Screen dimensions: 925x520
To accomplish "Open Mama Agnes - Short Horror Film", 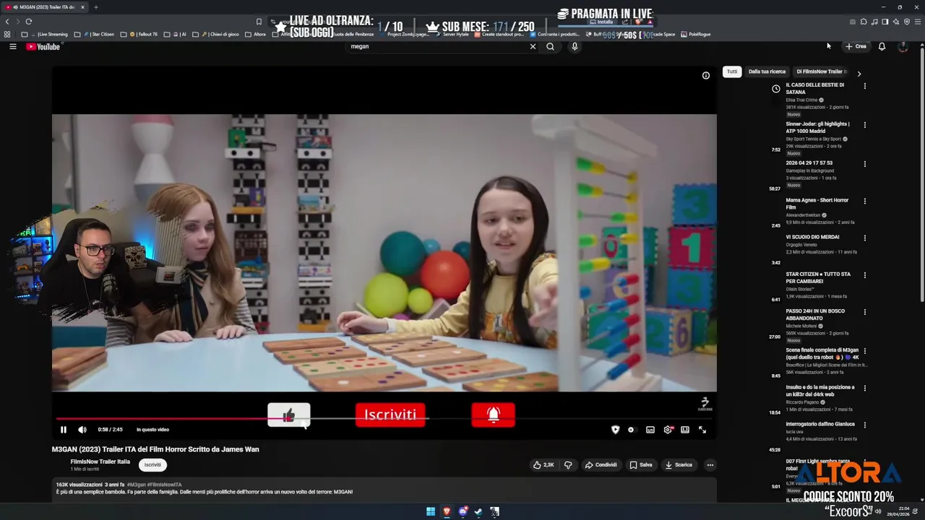I will pos(817,203).
